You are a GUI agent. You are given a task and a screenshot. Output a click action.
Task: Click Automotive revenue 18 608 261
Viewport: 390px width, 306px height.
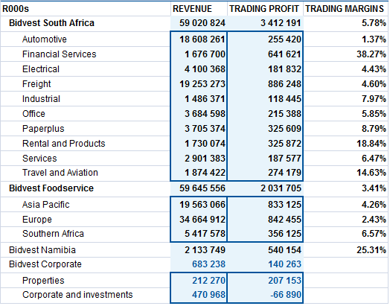click(x=202, y=39)
